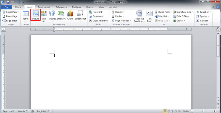Insert Date & Time
This screenshot has width=221, height=113.
tap(181, 16)
